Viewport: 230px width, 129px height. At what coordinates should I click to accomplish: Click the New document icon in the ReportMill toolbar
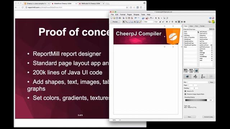[111, 18]
